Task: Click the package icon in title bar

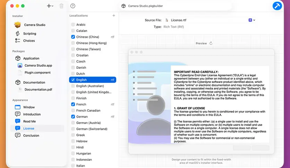Action: (123, 6)
